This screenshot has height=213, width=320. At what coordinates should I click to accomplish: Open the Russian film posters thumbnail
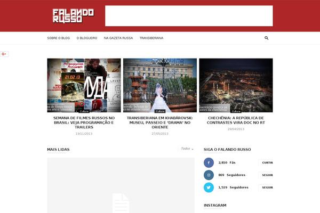[x=84, y=85]
